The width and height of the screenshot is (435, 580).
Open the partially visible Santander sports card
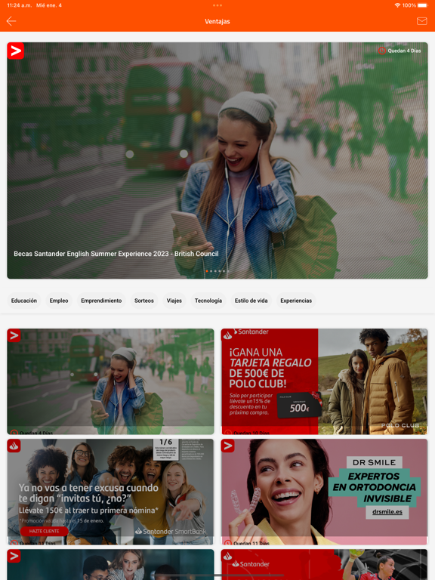pyautogui.click(x=325, y=564)
